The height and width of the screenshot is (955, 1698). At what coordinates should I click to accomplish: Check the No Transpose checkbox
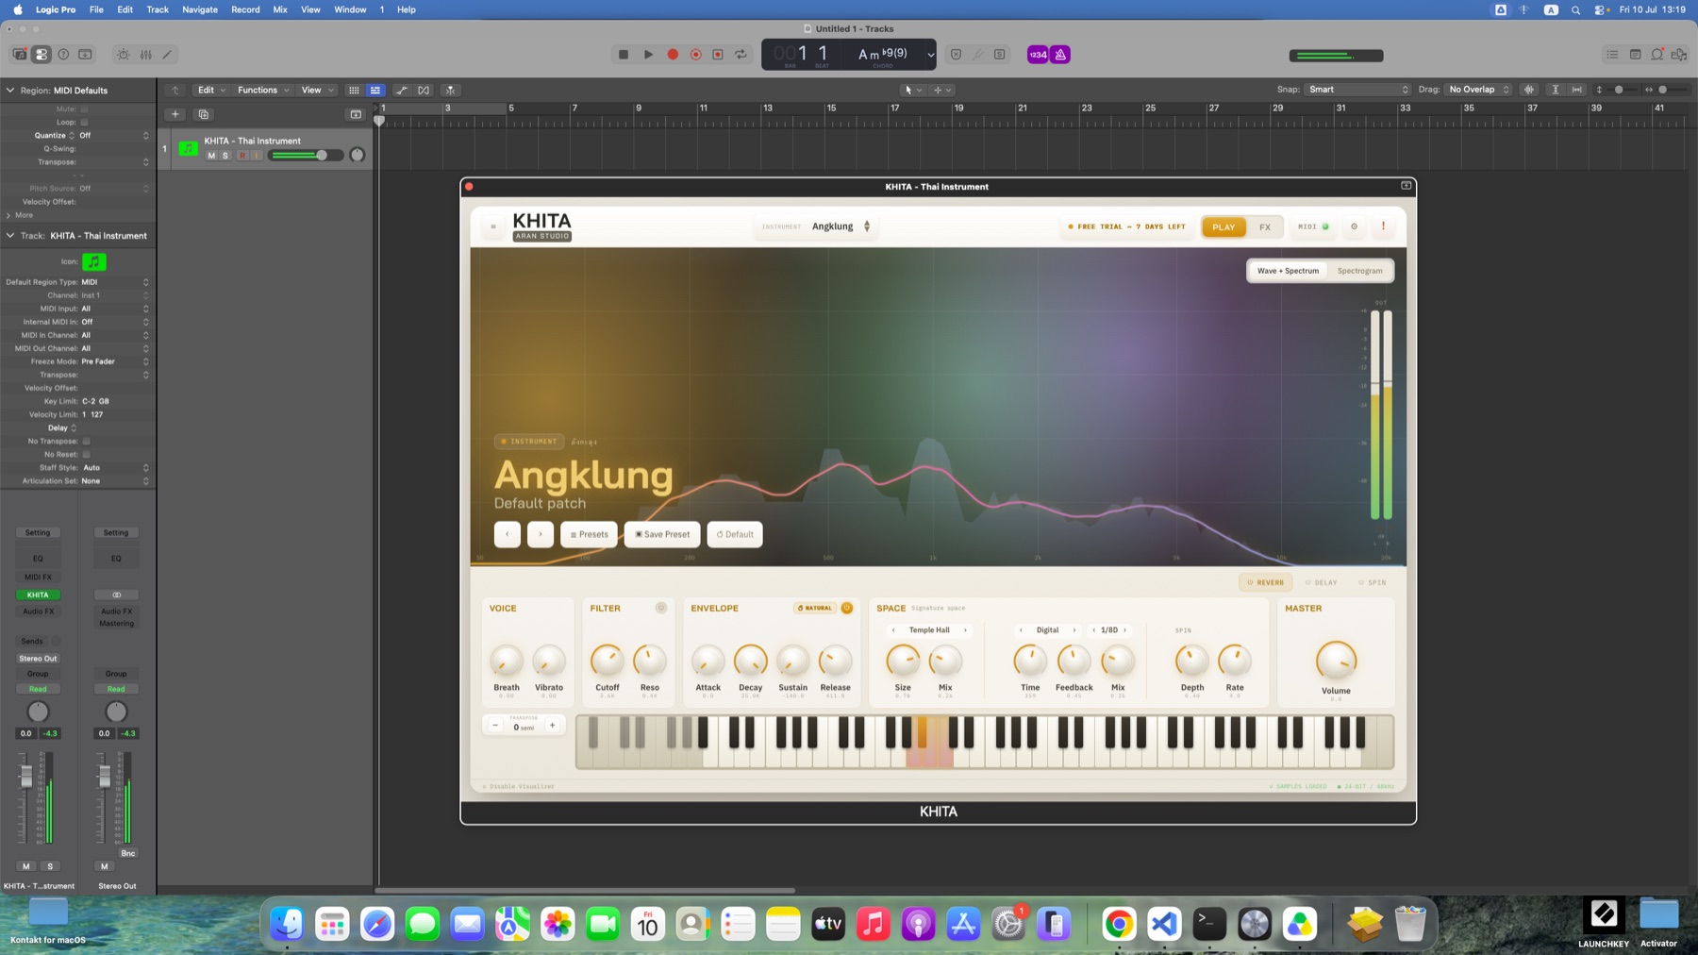pos(86,442)
